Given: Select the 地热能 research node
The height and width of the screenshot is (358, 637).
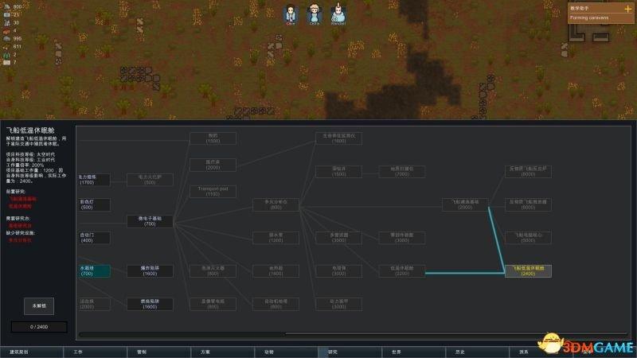Looking at the screenshot, I should [x=276, y=271].
